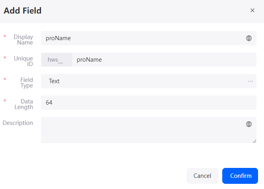Click the Add Field dialog title
Image resolution: width=264 pixels, height=189 pixels.
coord(23,11)
